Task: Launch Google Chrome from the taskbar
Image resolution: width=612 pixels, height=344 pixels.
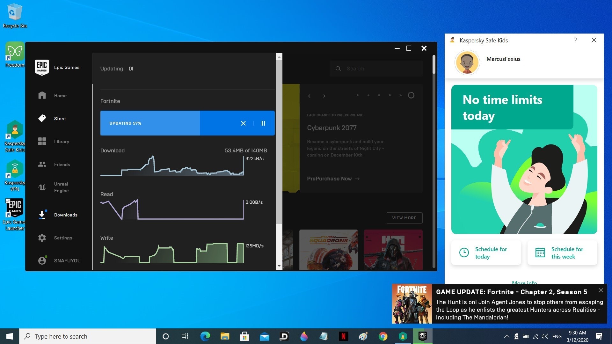Action: pos(383,336)
